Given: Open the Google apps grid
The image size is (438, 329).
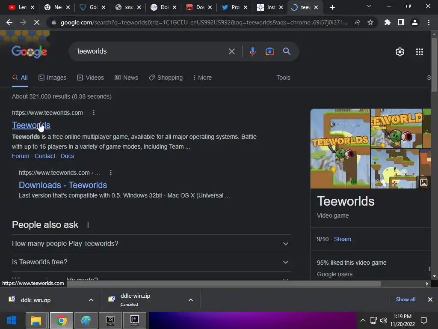Looking at the screenshot, I should [420, 52].
